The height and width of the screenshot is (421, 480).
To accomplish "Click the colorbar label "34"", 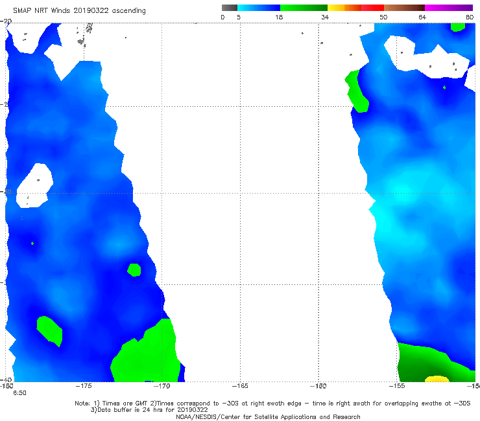I will (x=325, y=17).
